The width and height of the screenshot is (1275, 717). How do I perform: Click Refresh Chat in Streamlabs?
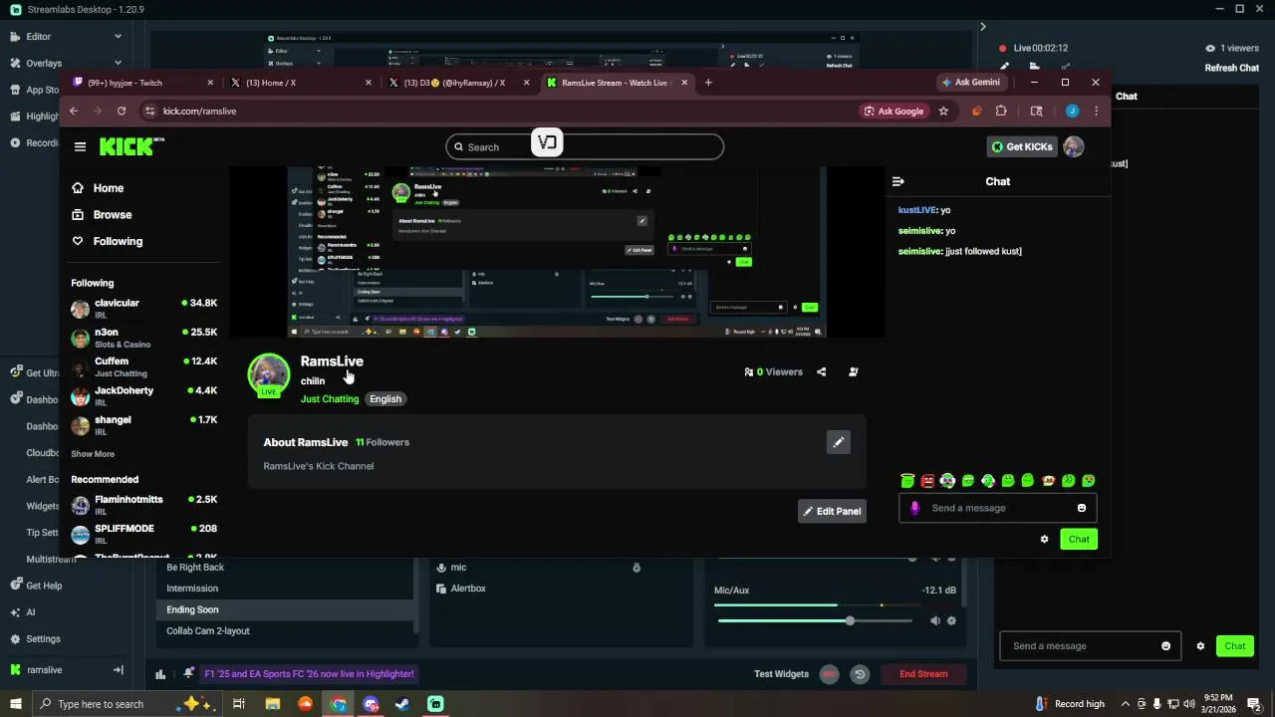click(x=1232, y=69)
